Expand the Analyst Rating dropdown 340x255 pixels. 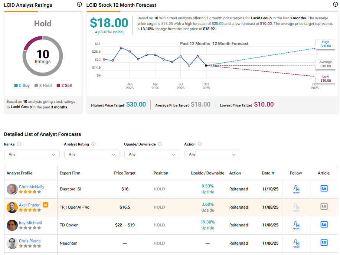click(92, 154)
